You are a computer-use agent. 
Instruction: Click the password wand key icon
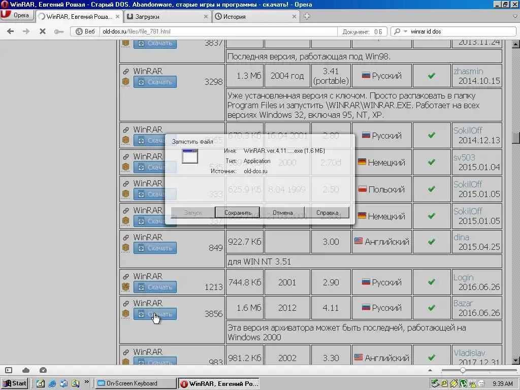pyautogui.click(x=59, y=31)
